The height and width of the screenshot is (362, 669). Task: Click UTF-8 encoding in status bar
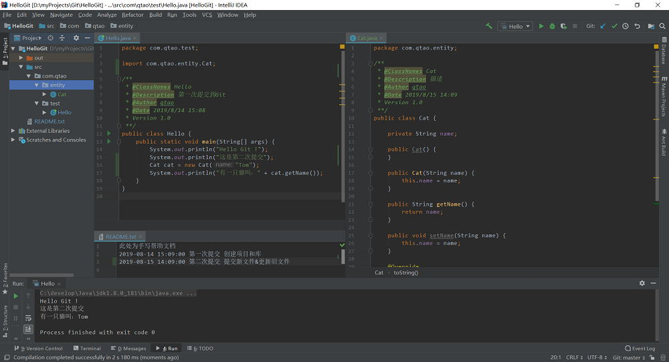[597, 357]
